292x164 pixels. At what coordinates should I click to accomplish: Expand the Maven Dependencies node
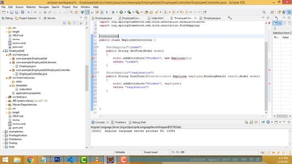coord(7,105)
